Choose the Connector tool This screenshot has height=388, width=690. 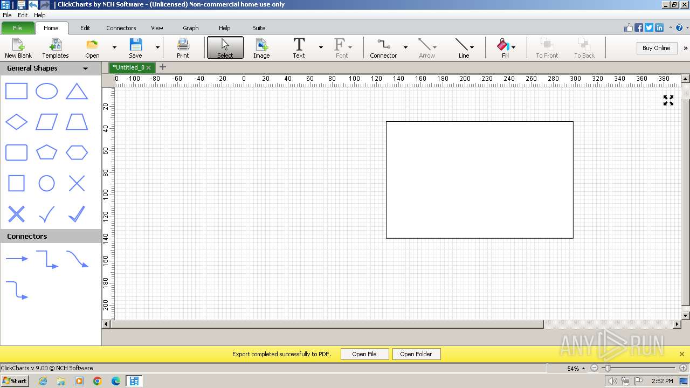coord(383,48)
